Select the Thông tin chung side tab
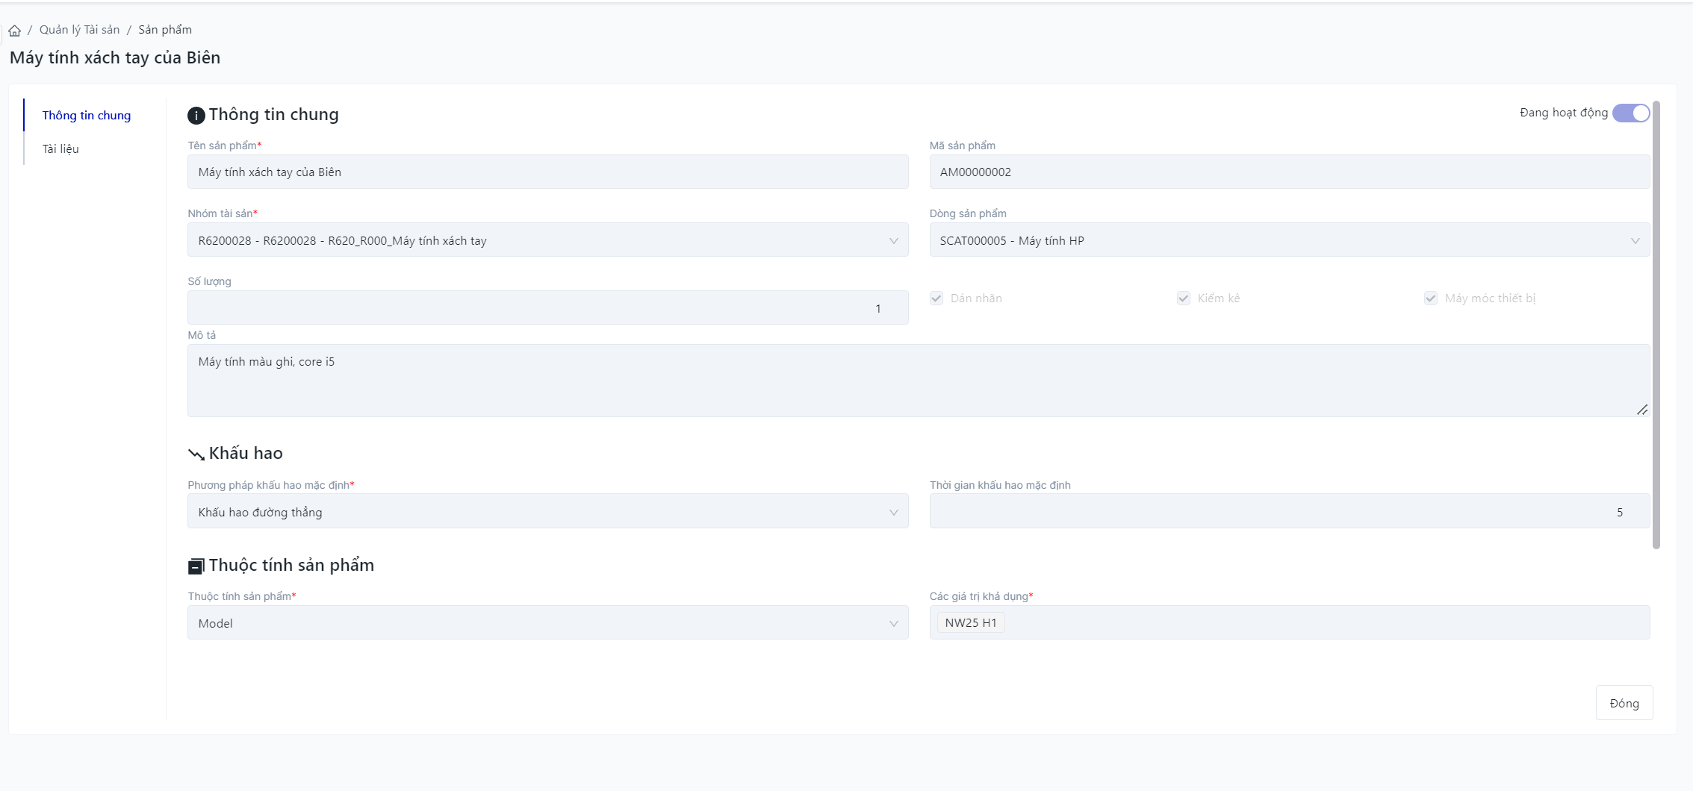 point(87,116)
